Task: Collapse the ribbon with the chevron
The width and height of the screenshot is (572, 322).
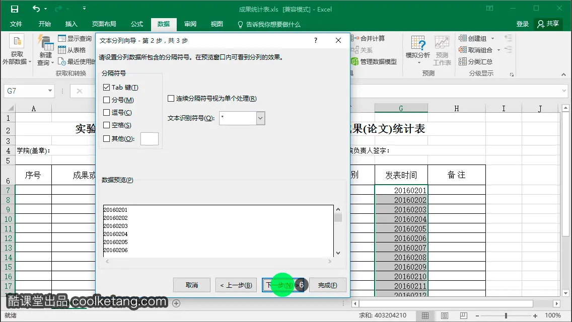Action: [x=563, y=74]
